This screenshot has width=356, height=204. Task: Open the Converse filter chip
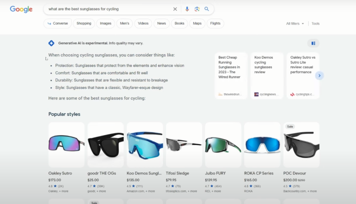tap(58, 23)
